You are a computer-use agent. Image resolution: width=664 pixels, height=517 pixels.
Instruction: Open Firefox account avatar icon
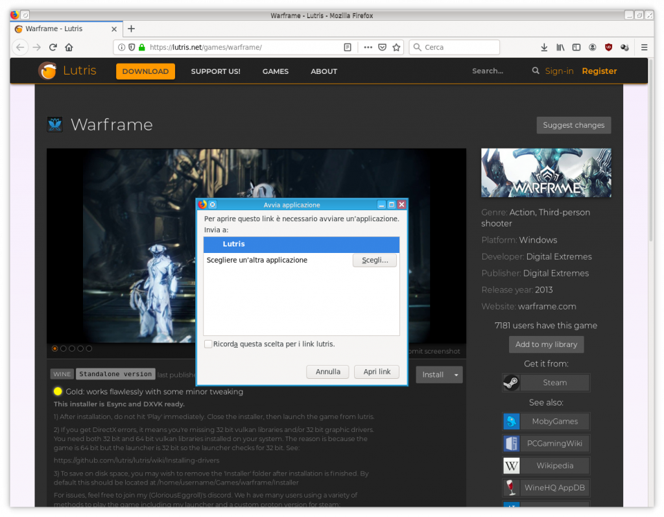[x=593, y=47]
